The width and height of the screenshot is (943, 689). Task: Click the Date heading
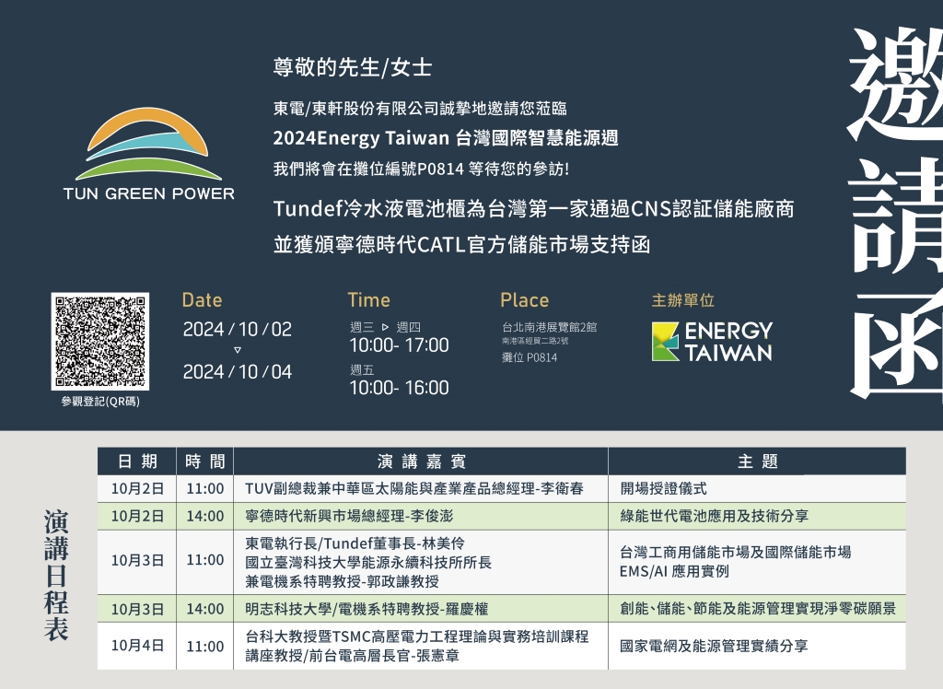point(202,300)
